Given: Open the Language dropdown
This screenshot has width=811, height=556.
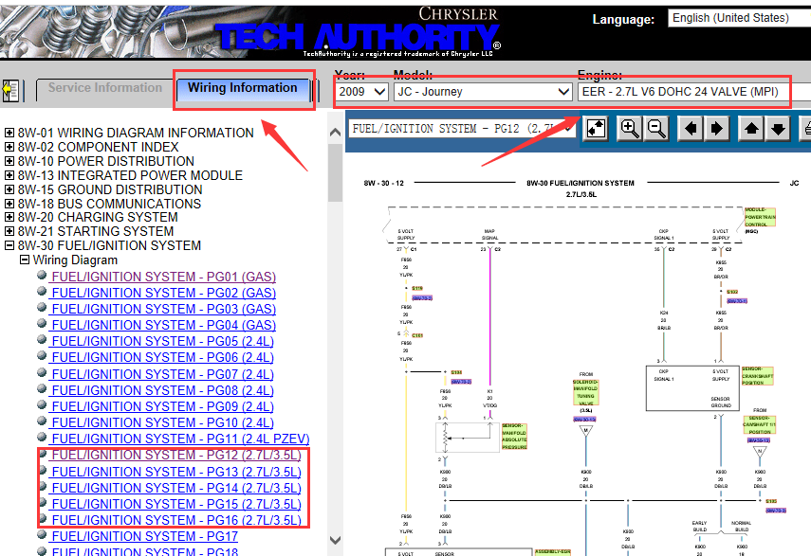Looking at the screenshot, I should tap(739, 18).
